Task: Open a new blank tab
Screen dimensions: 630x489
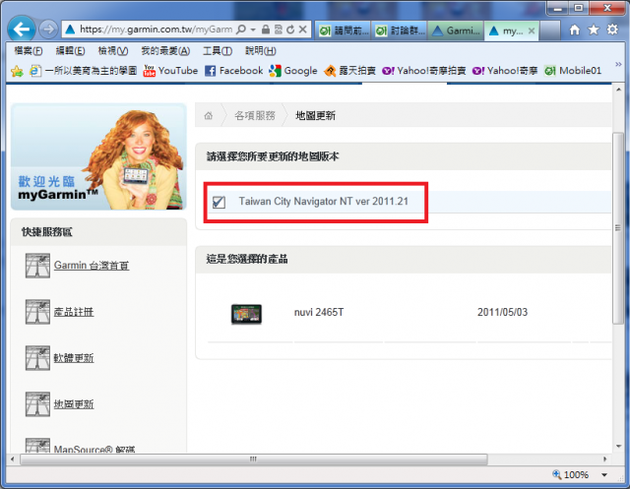Action: click(549, 31)
